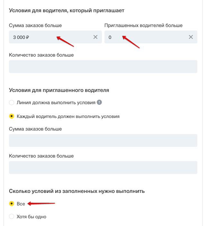
Task: Click heading "Сколько условий из заполненных нужно выполнить"
Action: 77,191
